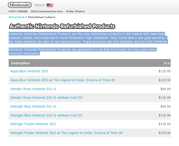Click $129.99 price of Midnight Purple Nintendo 3DS
The height and width of the screenshot is (146, 179).
165,124
